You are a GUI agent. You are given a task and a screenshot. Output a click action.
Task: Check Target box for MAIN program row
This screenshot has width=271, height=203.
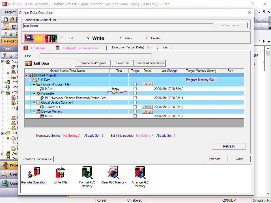(x=135, y=89)
